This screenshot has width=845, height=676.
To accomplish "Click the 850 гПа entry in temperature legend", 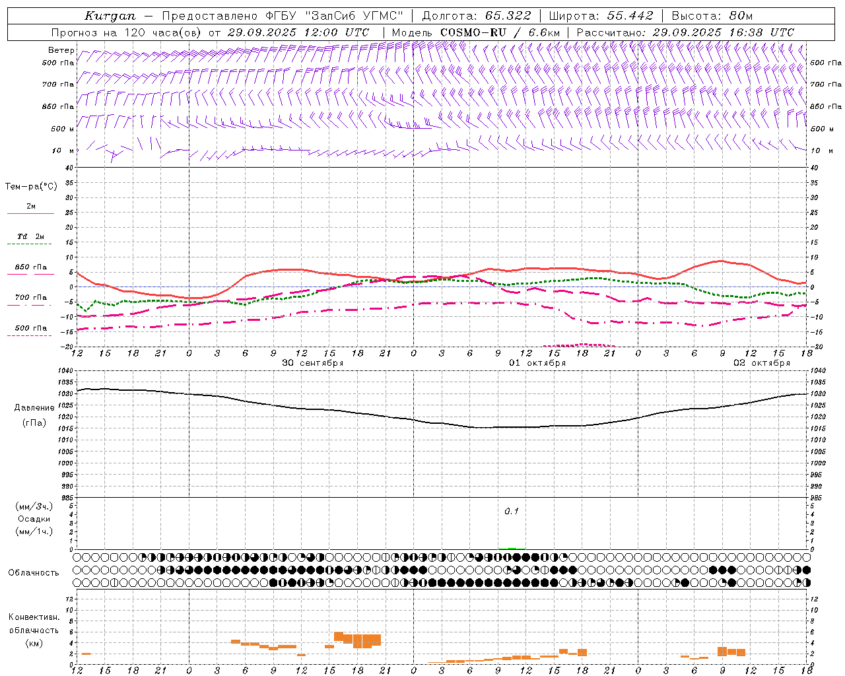I will coord(30,267).
